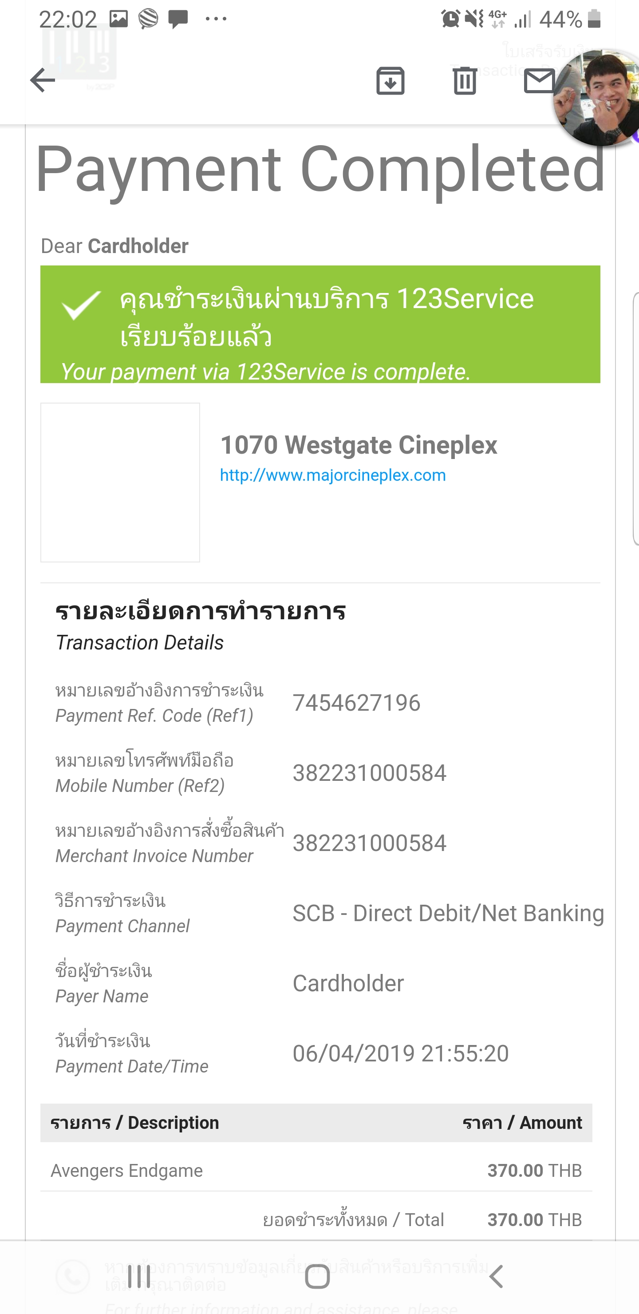
Task: Mark email as unread via envelope icon
Action: tap(538, 81)
